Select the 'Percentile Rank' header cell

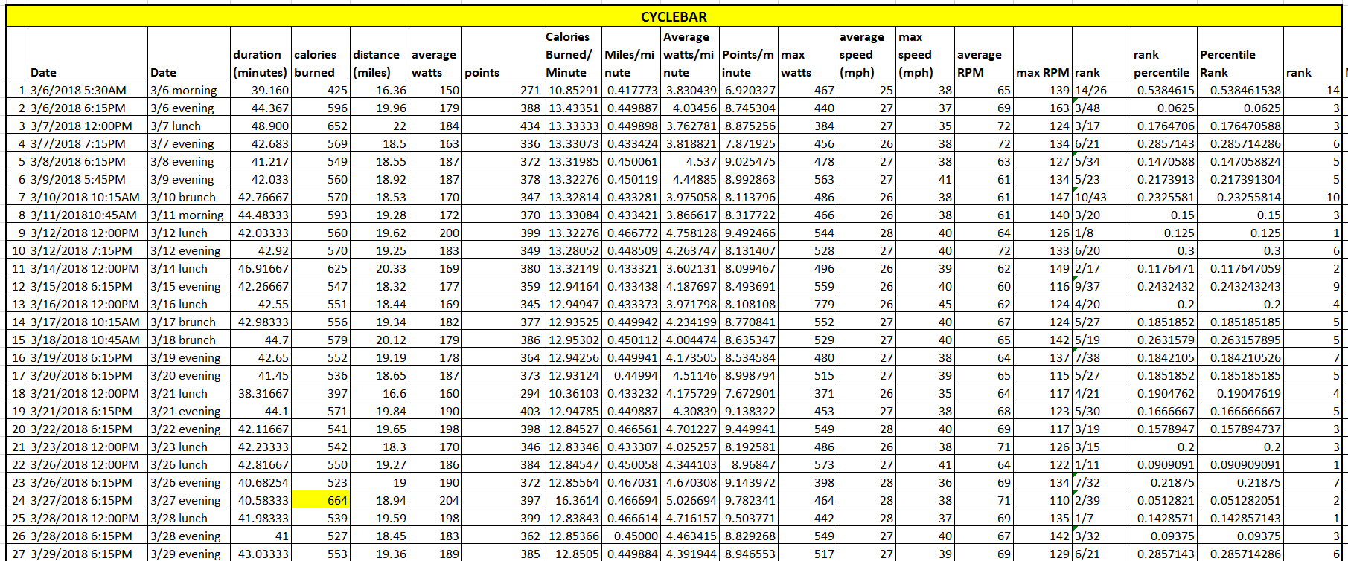coord(1240,53)
